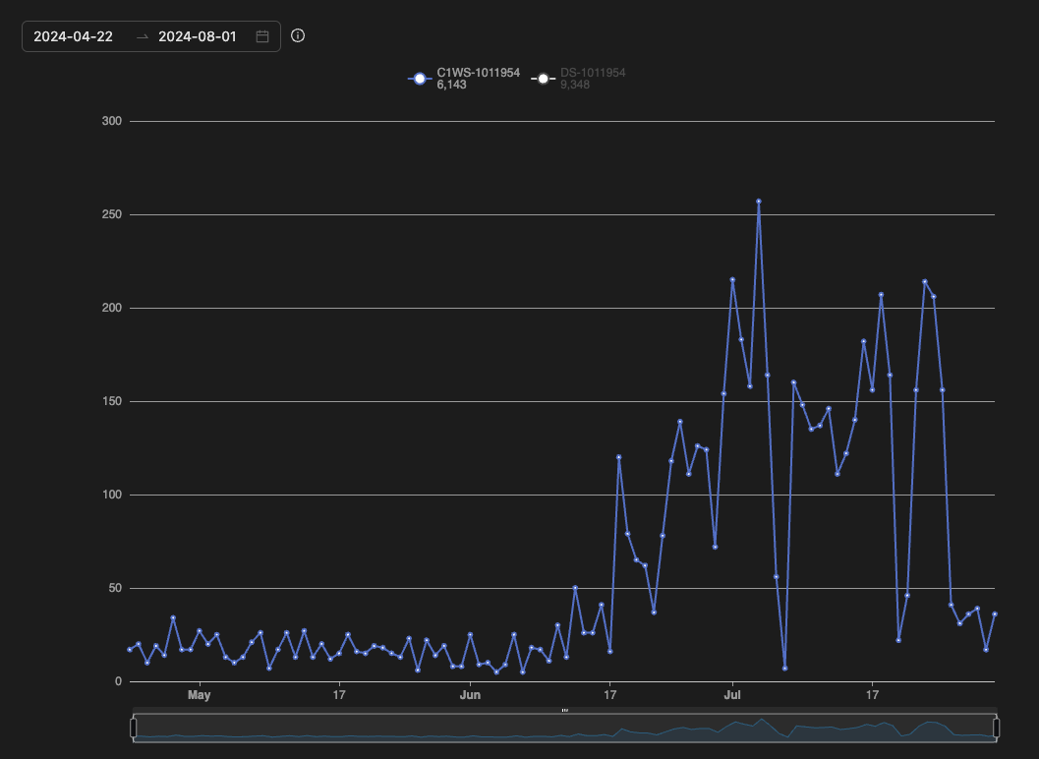The width and height of the screenshot is (1039, 759).
Task: Select the data point at Jul 1 peak near 215
Action: click(x=732, y=279)
